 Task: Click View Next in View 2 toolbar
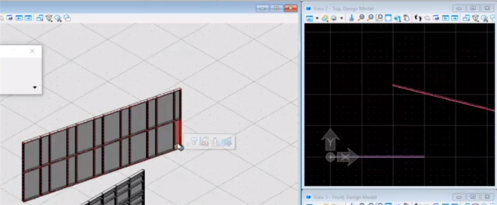455,18
